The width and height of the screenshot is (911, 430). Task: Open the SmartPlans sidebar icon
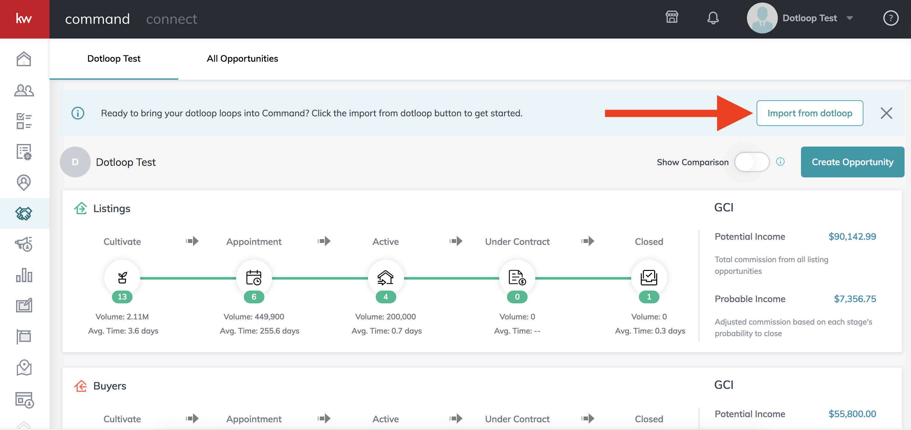[x=24, y=152]
